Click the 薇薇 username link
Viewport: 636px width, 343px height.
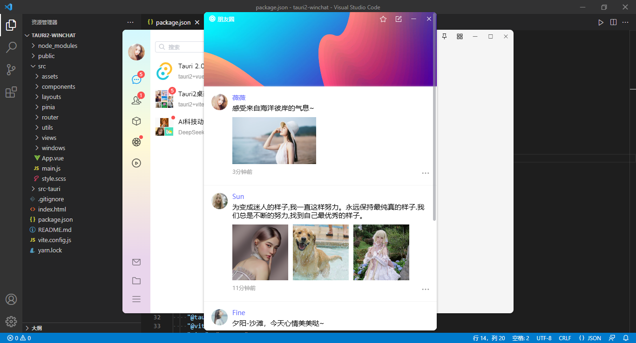[x=239, y=98]
